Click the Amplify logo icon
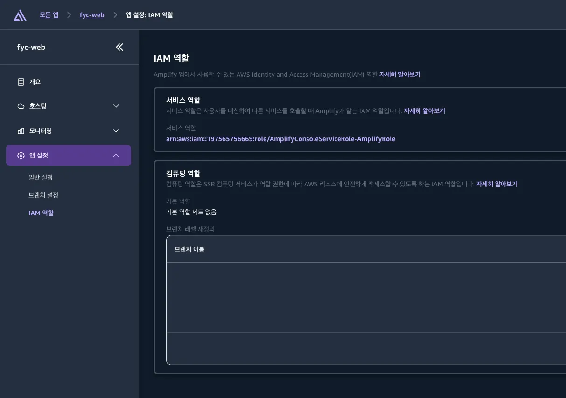Screen dimensions: 566x398 point(20,15)
